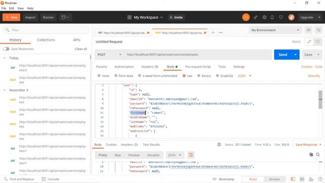Viewport: 325px width, 183px height.
Task: Open the View menu
Action: [20, 8]
